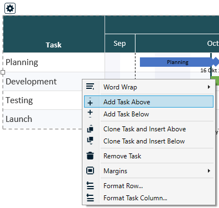Click the left selection handle of the chart
Viewport: 219px width, 208px height.
3,72
